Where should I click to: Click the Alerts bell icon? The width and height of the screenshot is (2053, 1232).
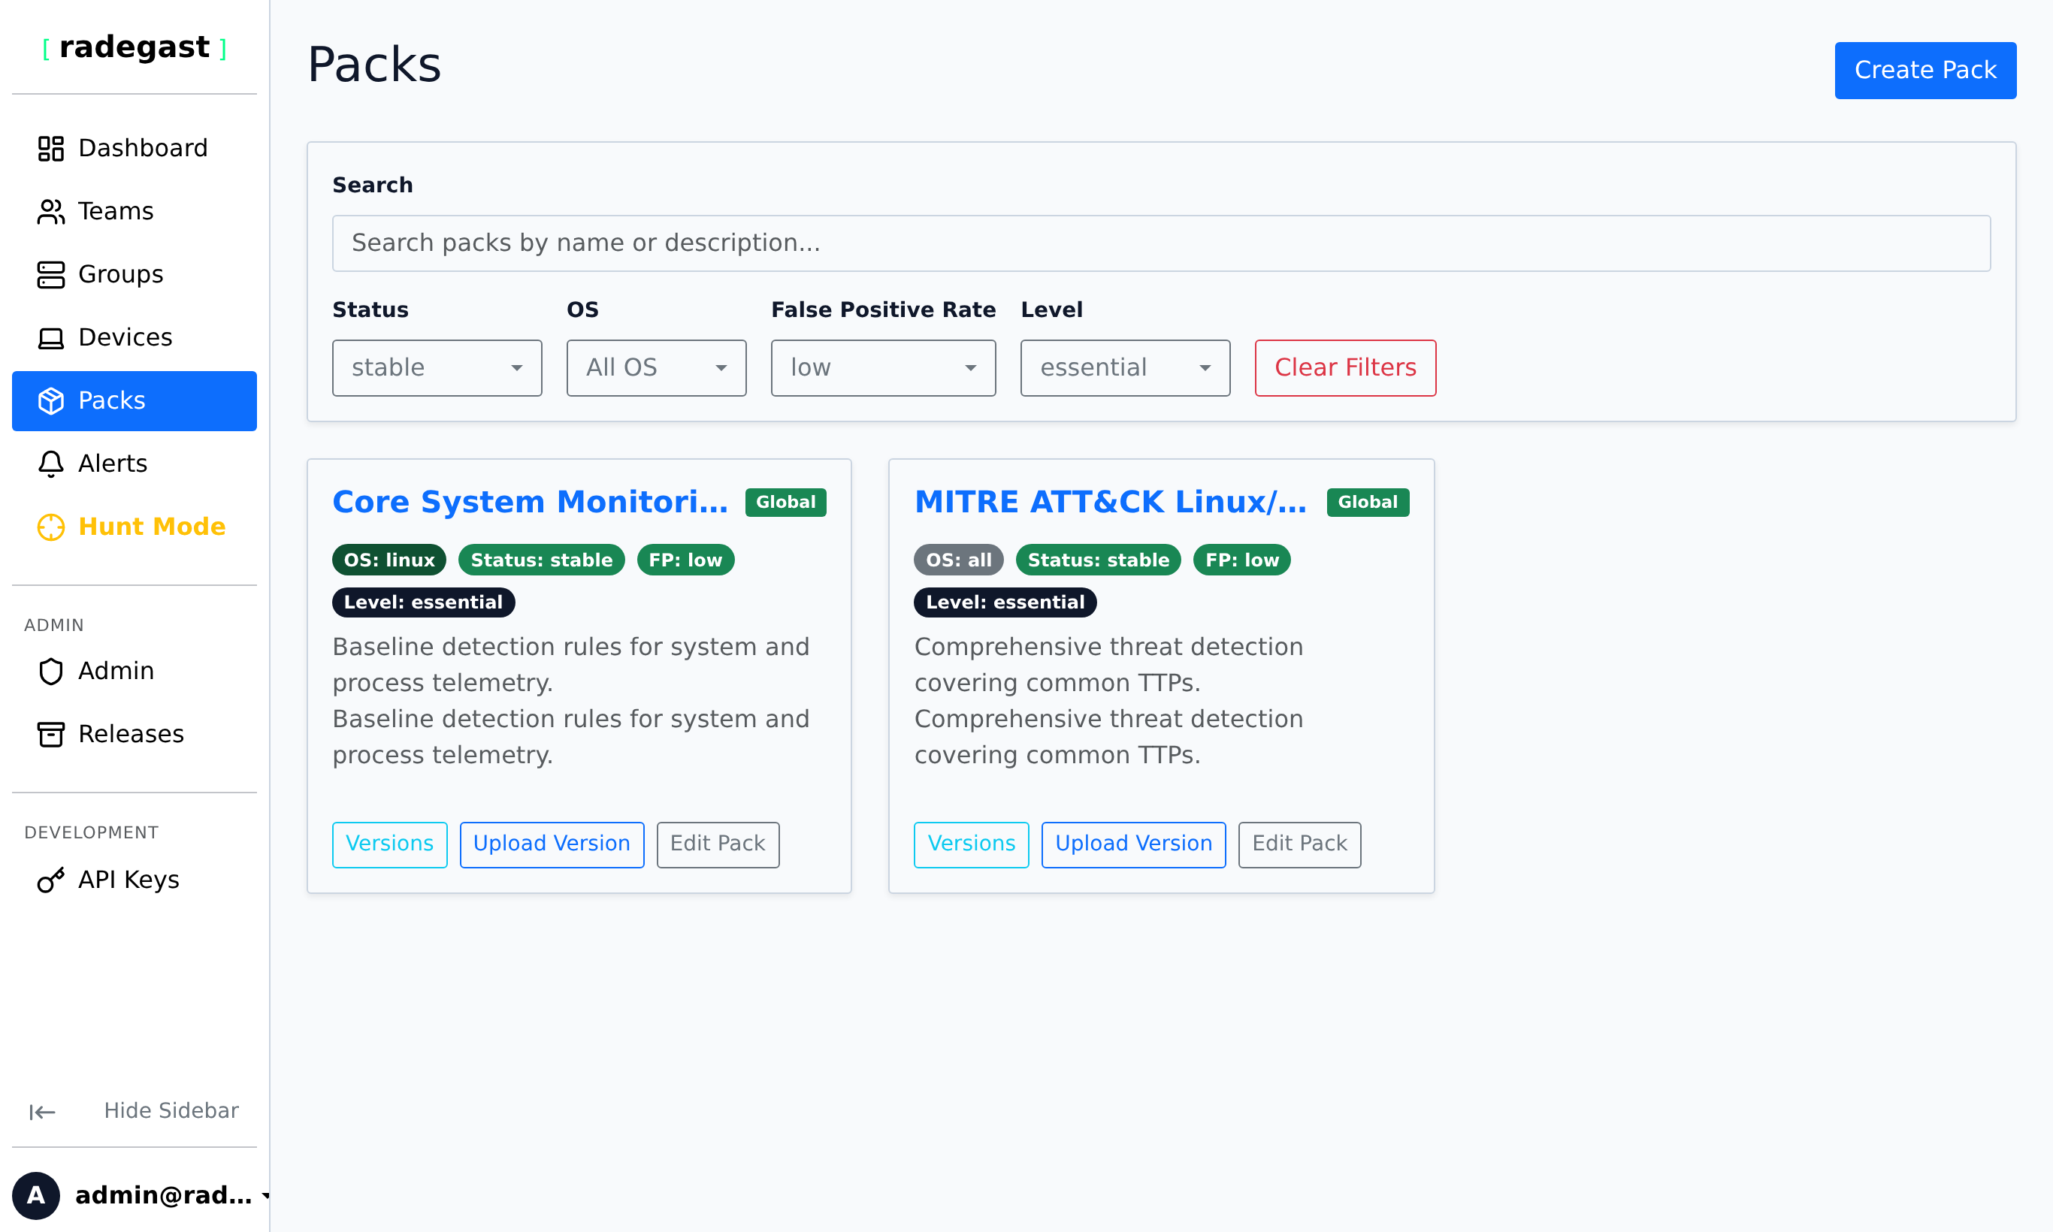50,464
